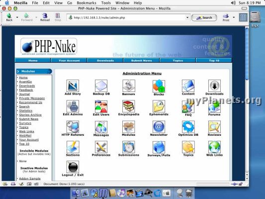Image resolution: width=265 pixels, height=199 pixels.
Task: Open the FAQ admin icon
Action: [188, 106]
